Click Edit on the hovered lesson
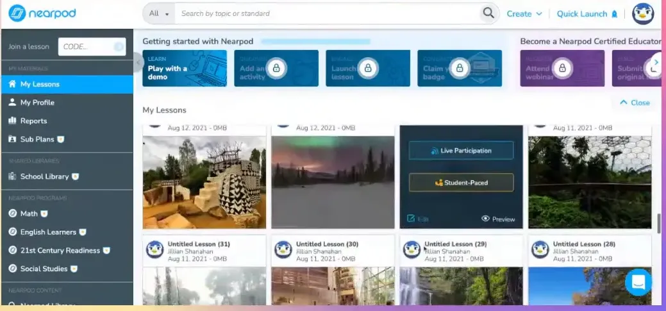The width and height of the screenshot is (666, 311). coord(417,219)
